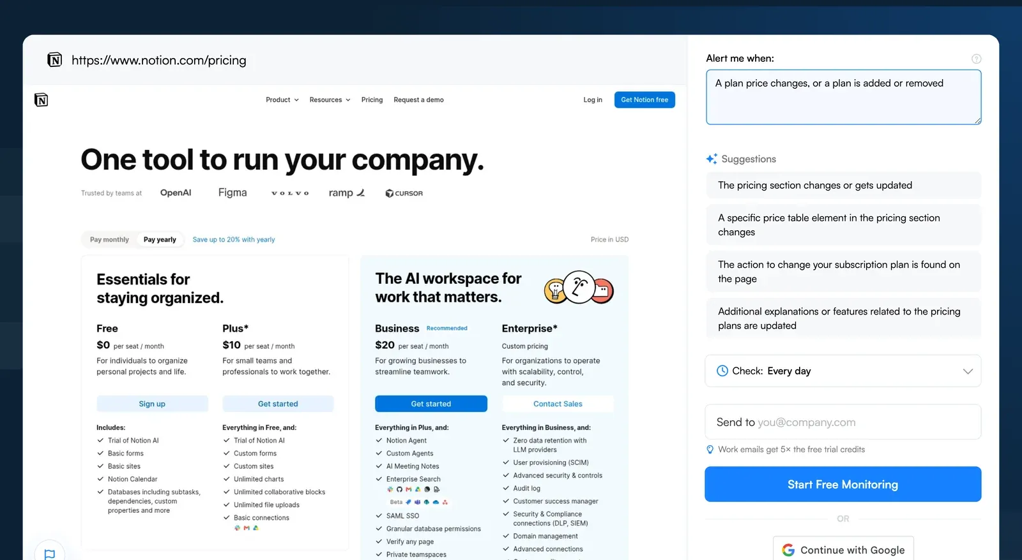Click the page URL https://www.notion.com/pricing

(x=159, y=61)
